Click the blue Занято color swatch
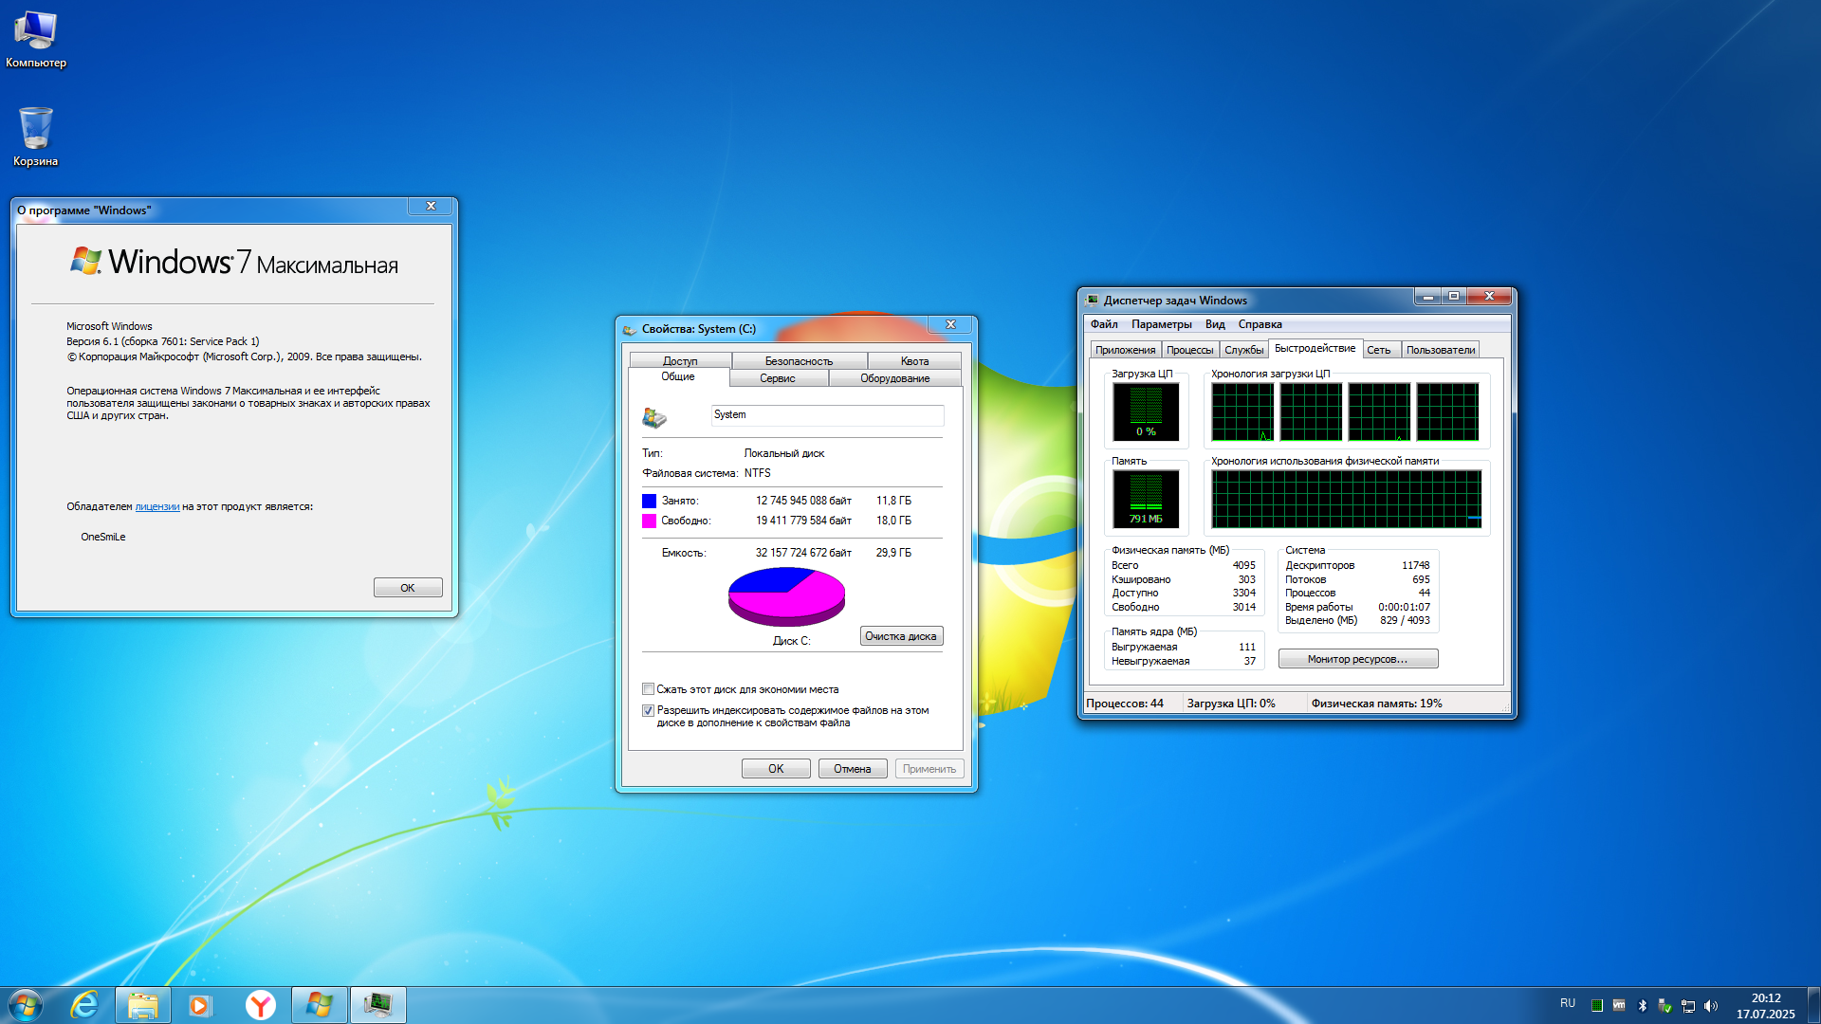 (649, 501)
